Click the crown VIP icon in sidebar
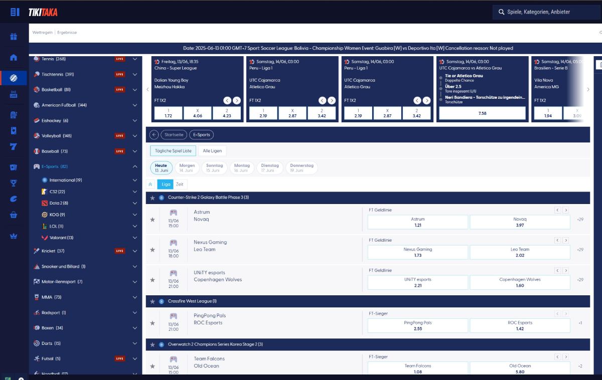 14,236
